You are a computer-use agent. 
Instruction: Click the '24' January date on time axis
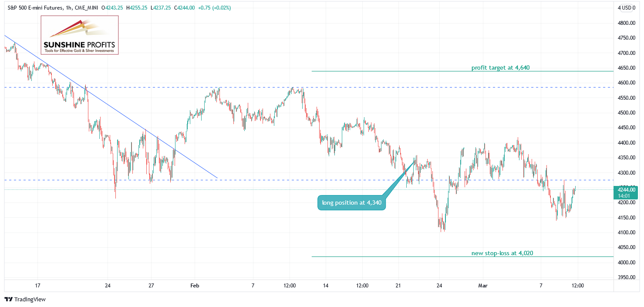pyautogui.click(x=108, y=286)
